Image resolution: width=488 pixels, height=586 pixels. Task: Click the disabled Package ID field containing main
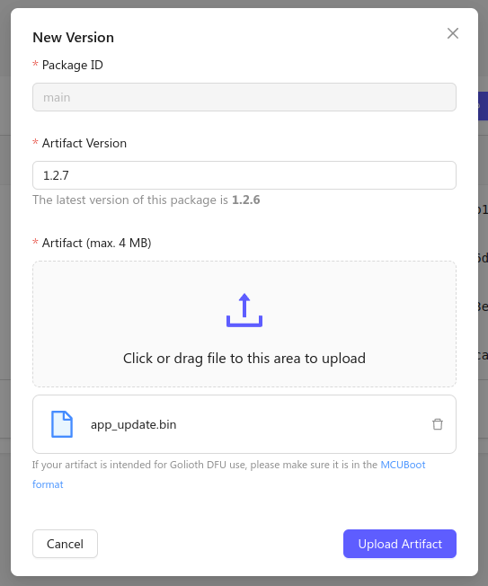coord(244,97)
